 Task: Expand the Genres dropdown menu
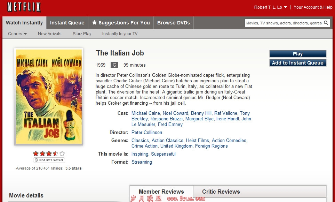[x=17, y=34]
